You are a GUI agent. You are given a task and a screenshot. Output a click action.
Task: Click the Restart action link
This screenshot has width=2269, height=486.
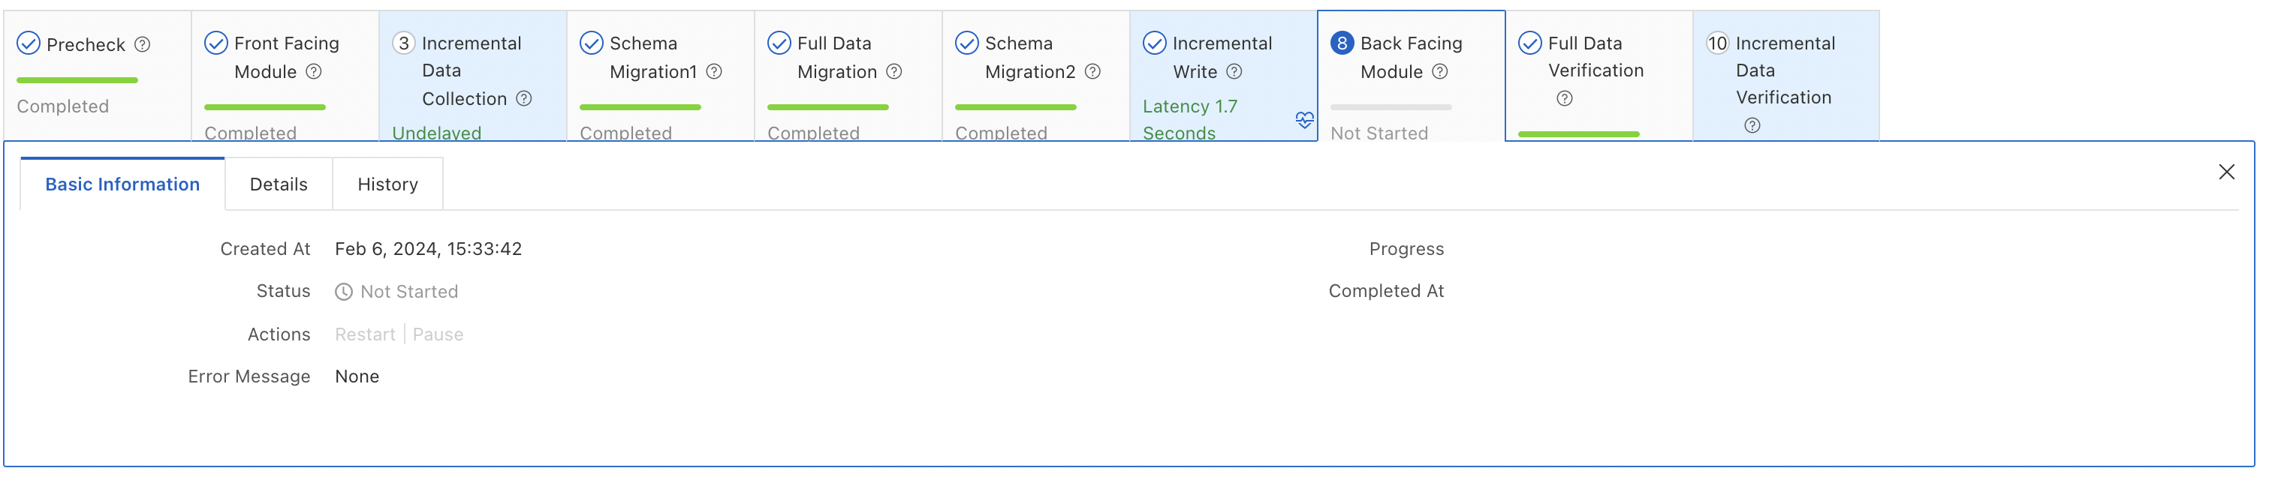click(x=365, y=334)
